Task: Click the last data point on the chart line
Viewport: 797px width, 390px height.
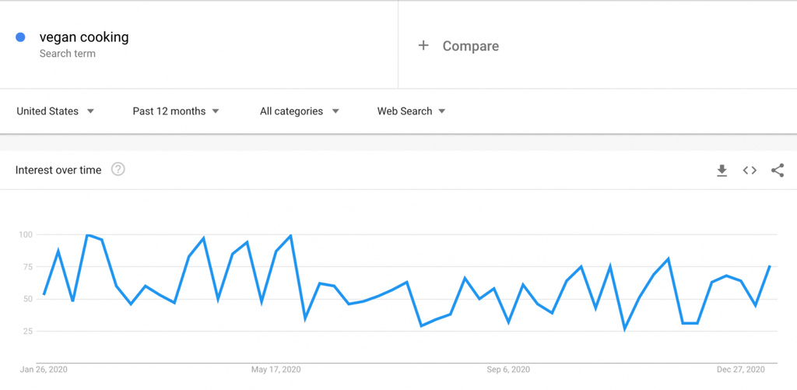Action: click(770, 266)
